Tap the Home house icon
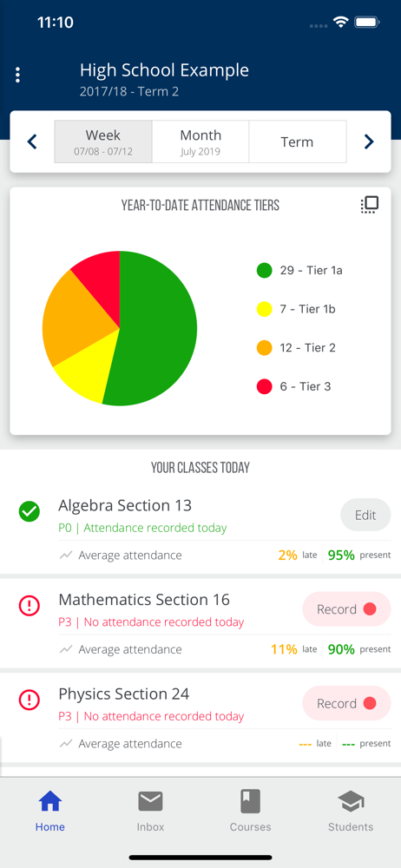 pos(49,801)
